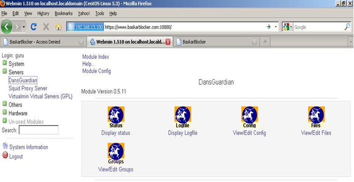The height and width of the screenshot is (182, 354).
Task: Open DansGuardian in sidebar
Action: point(23,80)
